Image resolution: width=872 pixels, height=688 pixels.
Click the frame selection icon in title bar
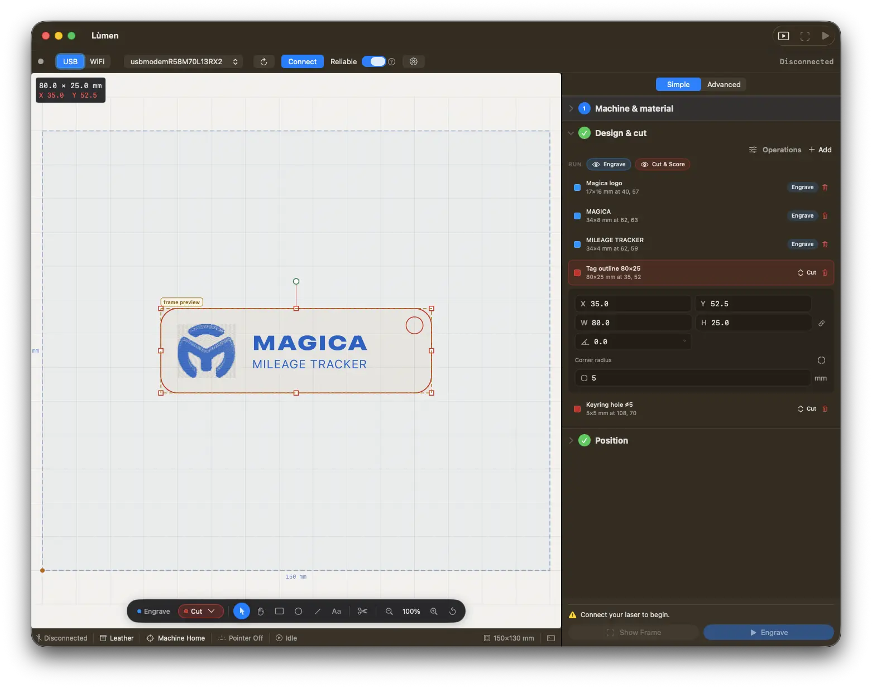(x=805, y=36)
